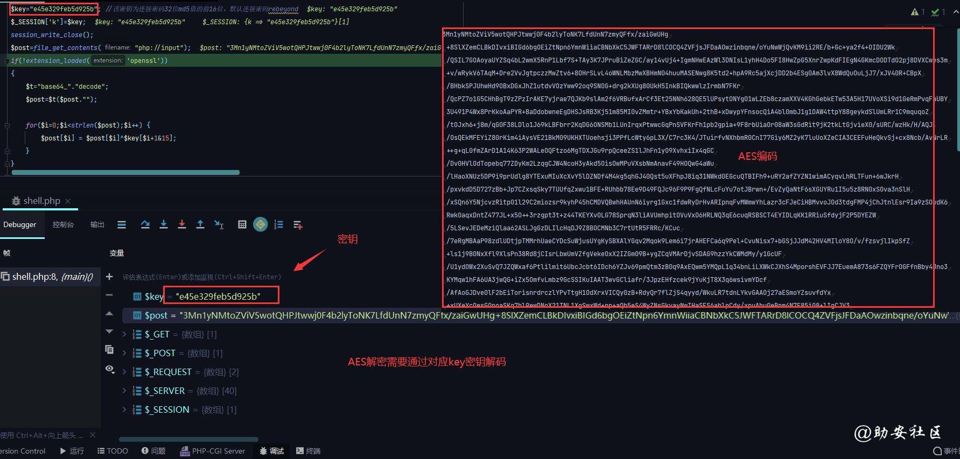Click the duplicate watch copy icon
Image resolution: width=960 pixels, height=459 pixels.
click(109, 350)
